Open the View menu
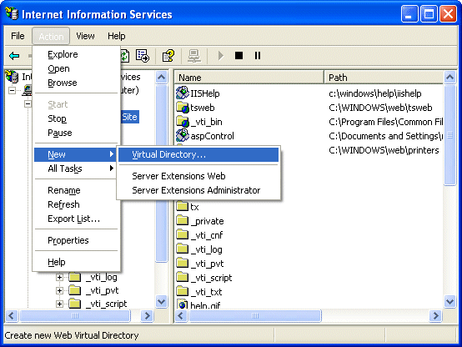 click(85, 36)
